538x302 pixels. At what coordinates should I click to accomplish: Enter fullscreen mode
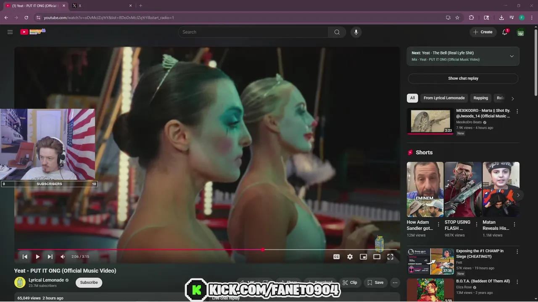pyautogui.click(x=390, y=257)
